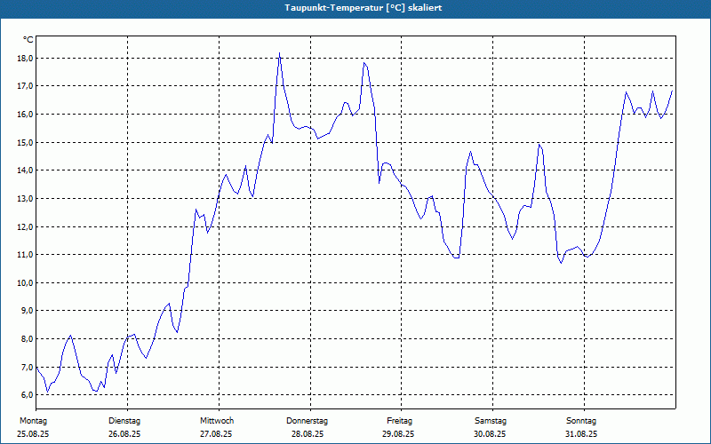Click the date 31.08.25
The height and width of the screenshot is (444, 711).
click(581, 434)
